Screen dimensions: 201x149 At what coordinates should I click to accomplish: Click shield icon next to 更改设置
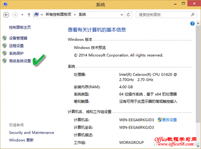pos(160,120)
